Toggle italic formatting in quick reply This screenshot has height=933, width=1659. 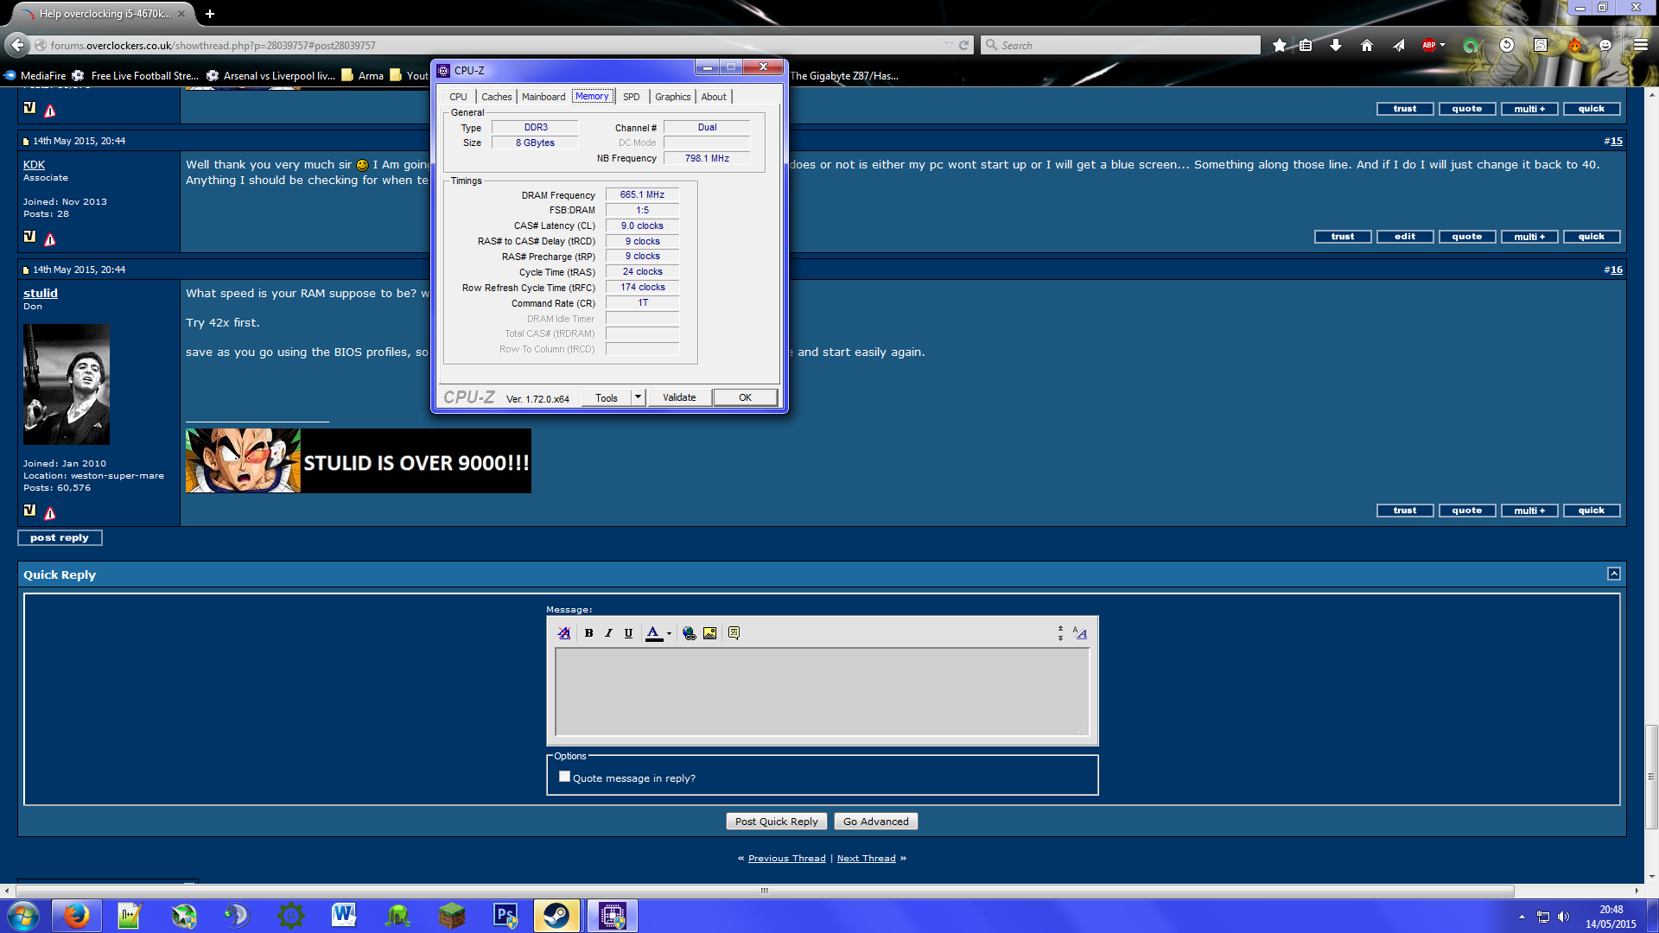(x=608, y=633)
